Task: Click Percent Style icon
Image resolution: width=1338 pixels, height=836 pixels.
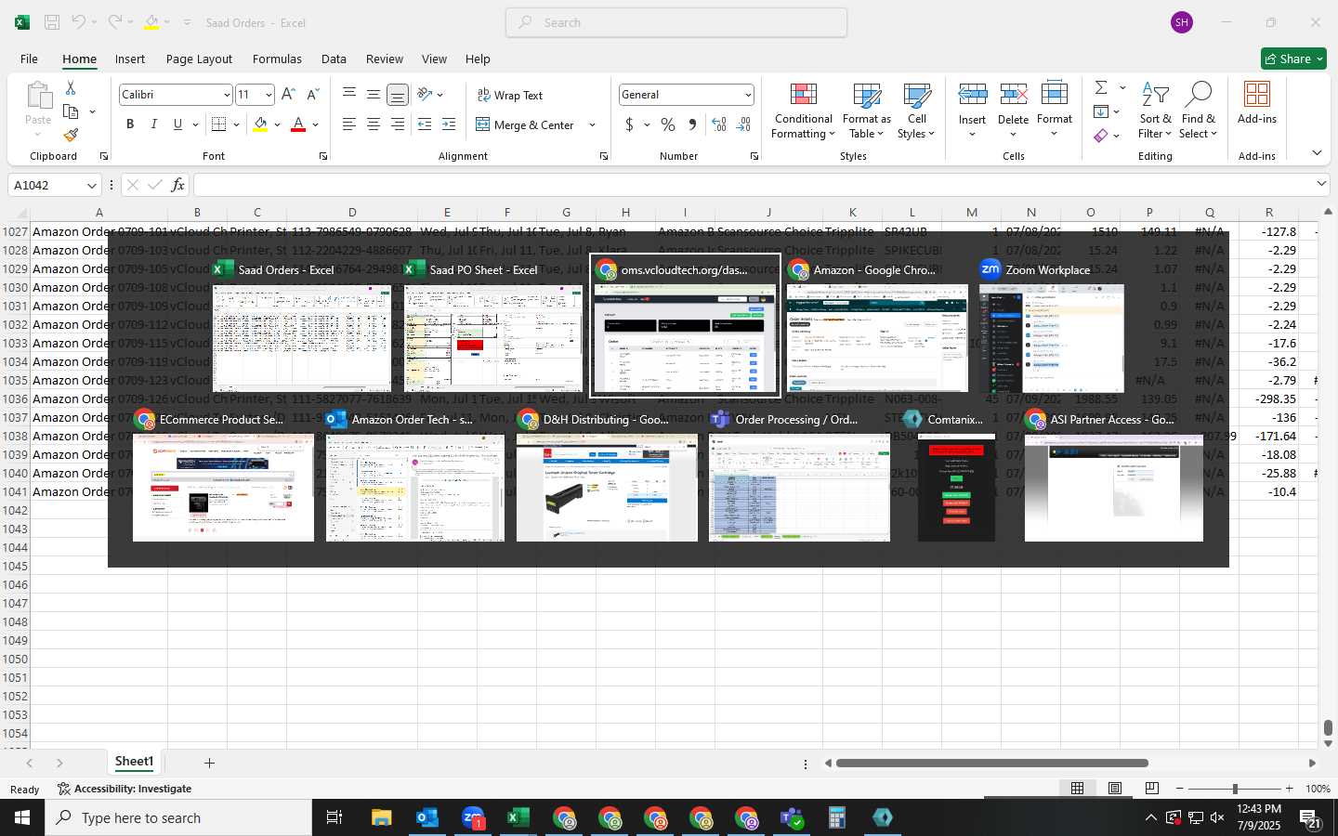Action: [x=668, y=124]
